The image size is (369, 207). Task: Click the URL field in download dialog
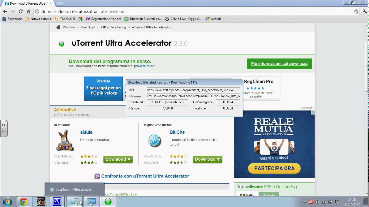[x=193, y=90]
